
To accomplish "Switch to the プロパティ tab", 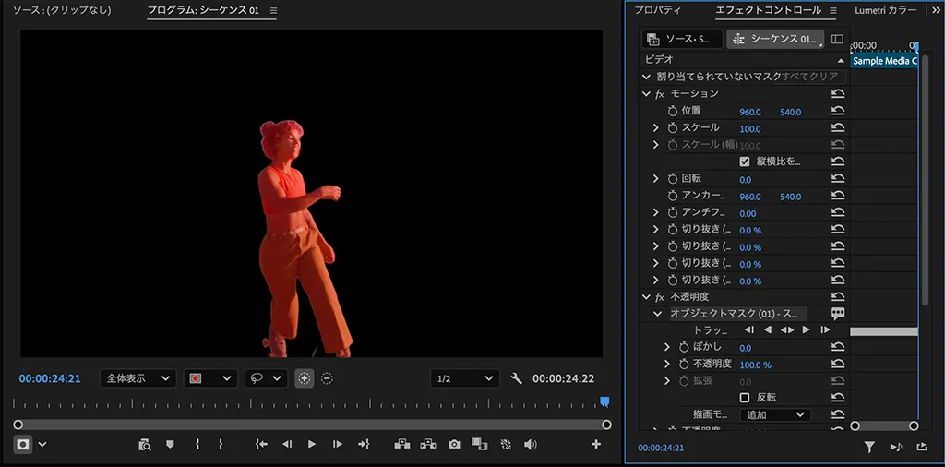I will [658, 11].
